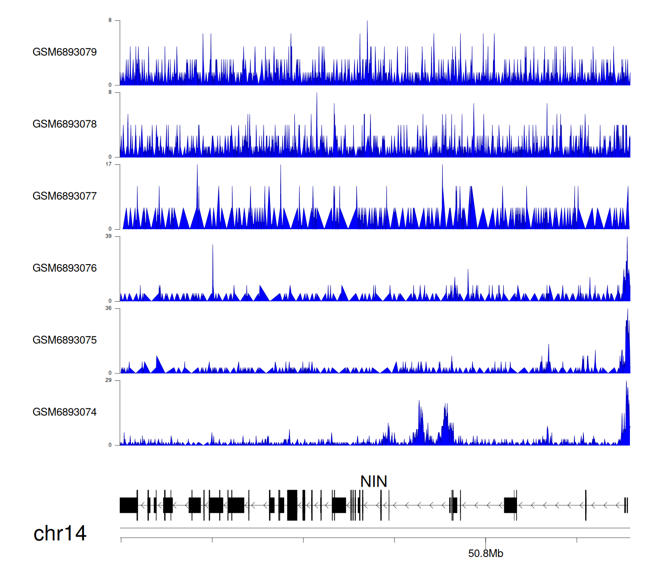Click the chr14 chromosome label
The width and height of the screenshot is (664, 584).
pos(60,534)
